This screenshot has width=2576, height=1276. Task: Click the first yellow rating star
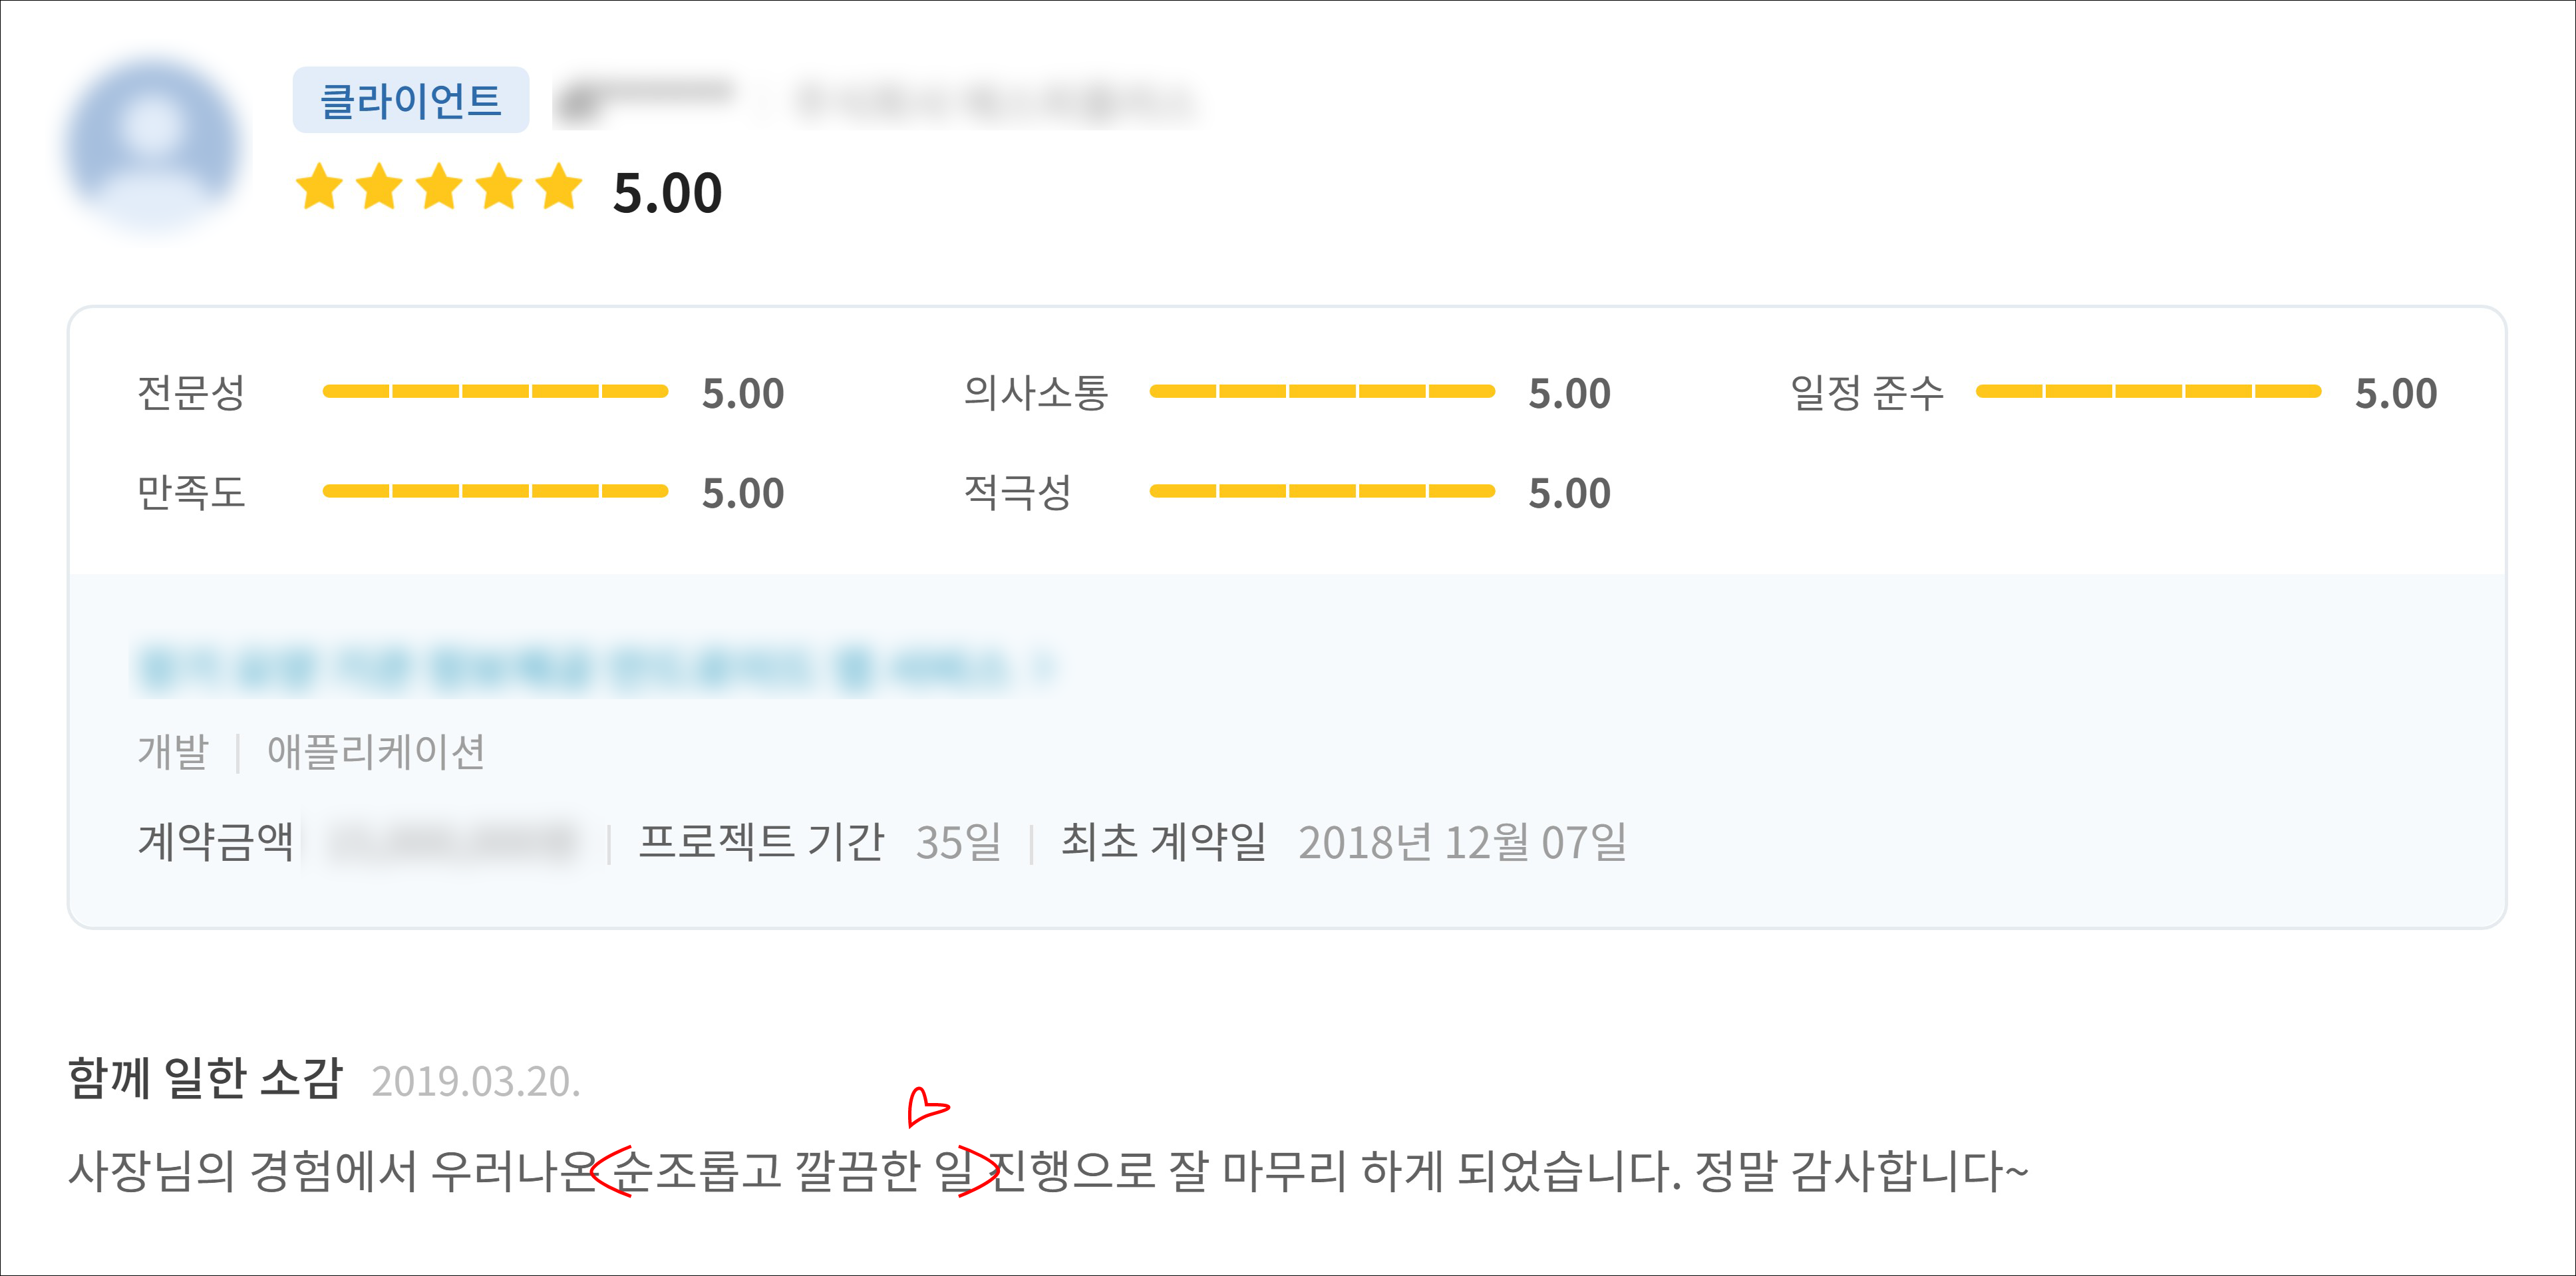(320, 187)
